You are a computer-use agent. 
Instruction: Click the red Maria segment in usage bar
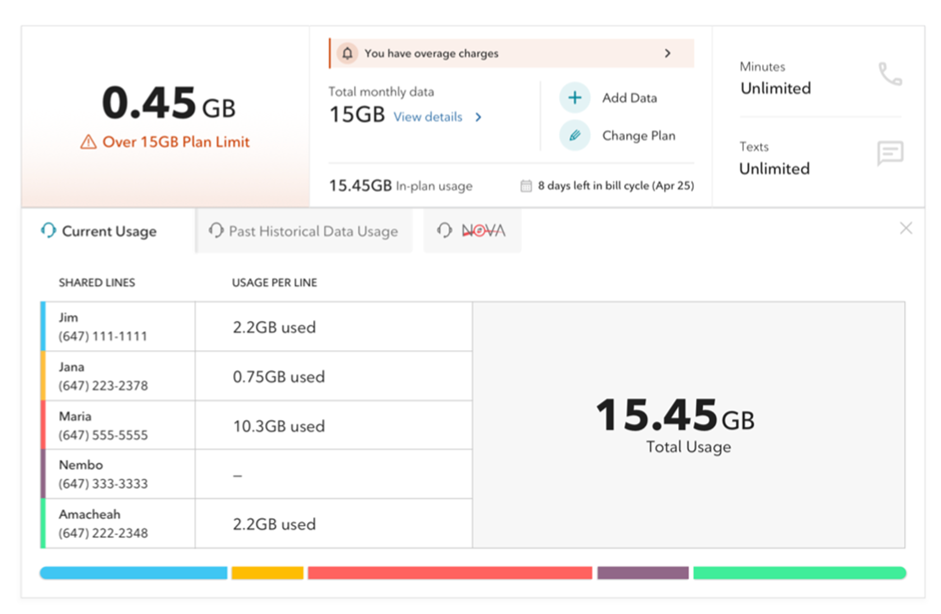[450, 573]
